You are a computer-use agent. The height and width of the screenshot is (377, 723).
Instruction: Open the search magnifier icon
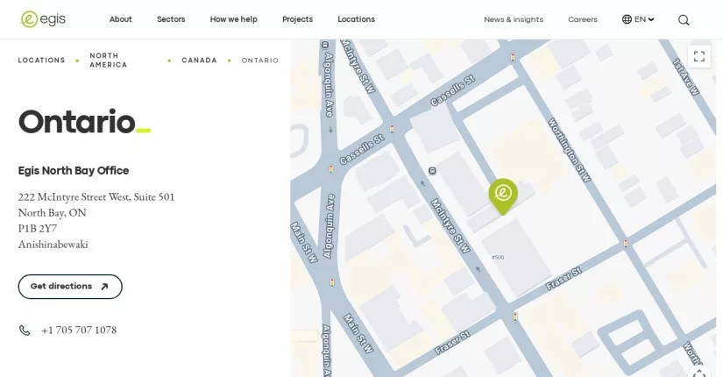684,20
